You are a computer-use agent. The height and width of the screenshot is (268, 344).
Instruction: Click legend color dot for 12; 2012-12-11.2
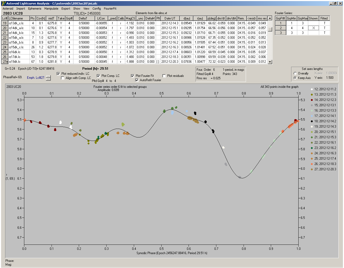point(312,89)
